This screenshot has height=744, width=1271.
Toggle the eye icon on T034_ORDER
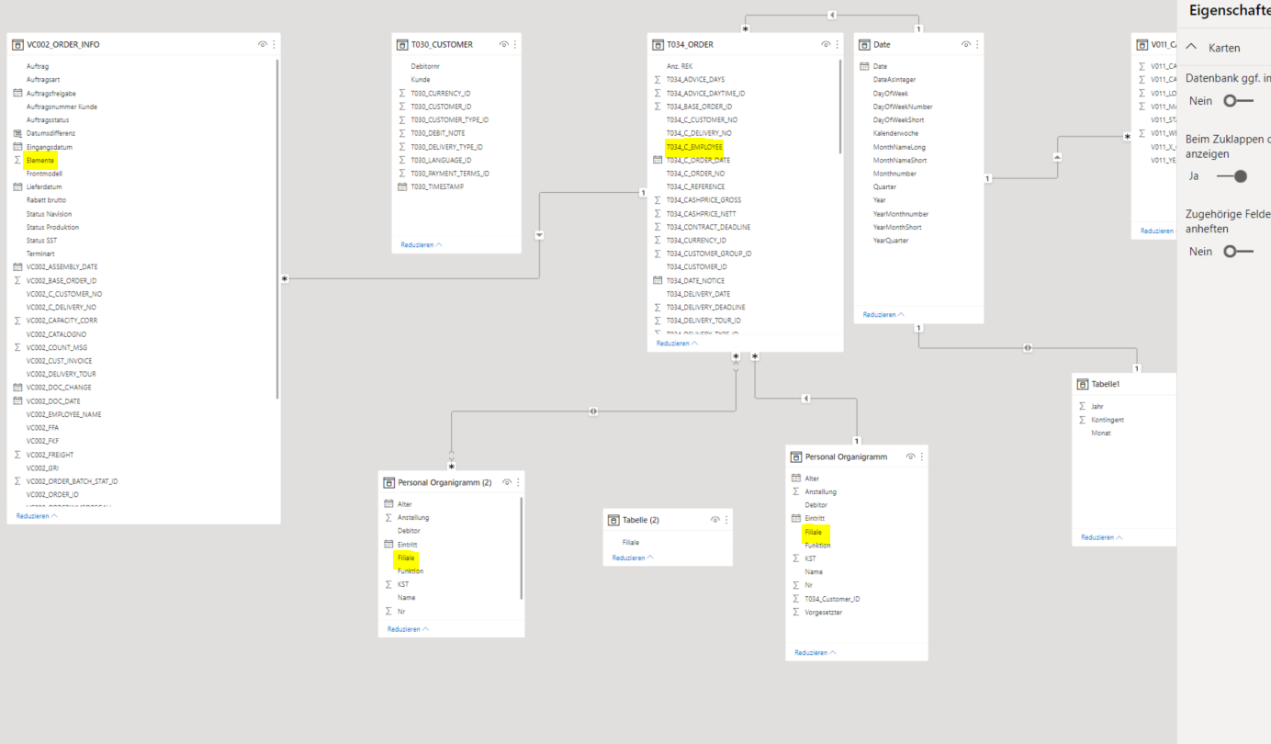(x=825, y=44)
